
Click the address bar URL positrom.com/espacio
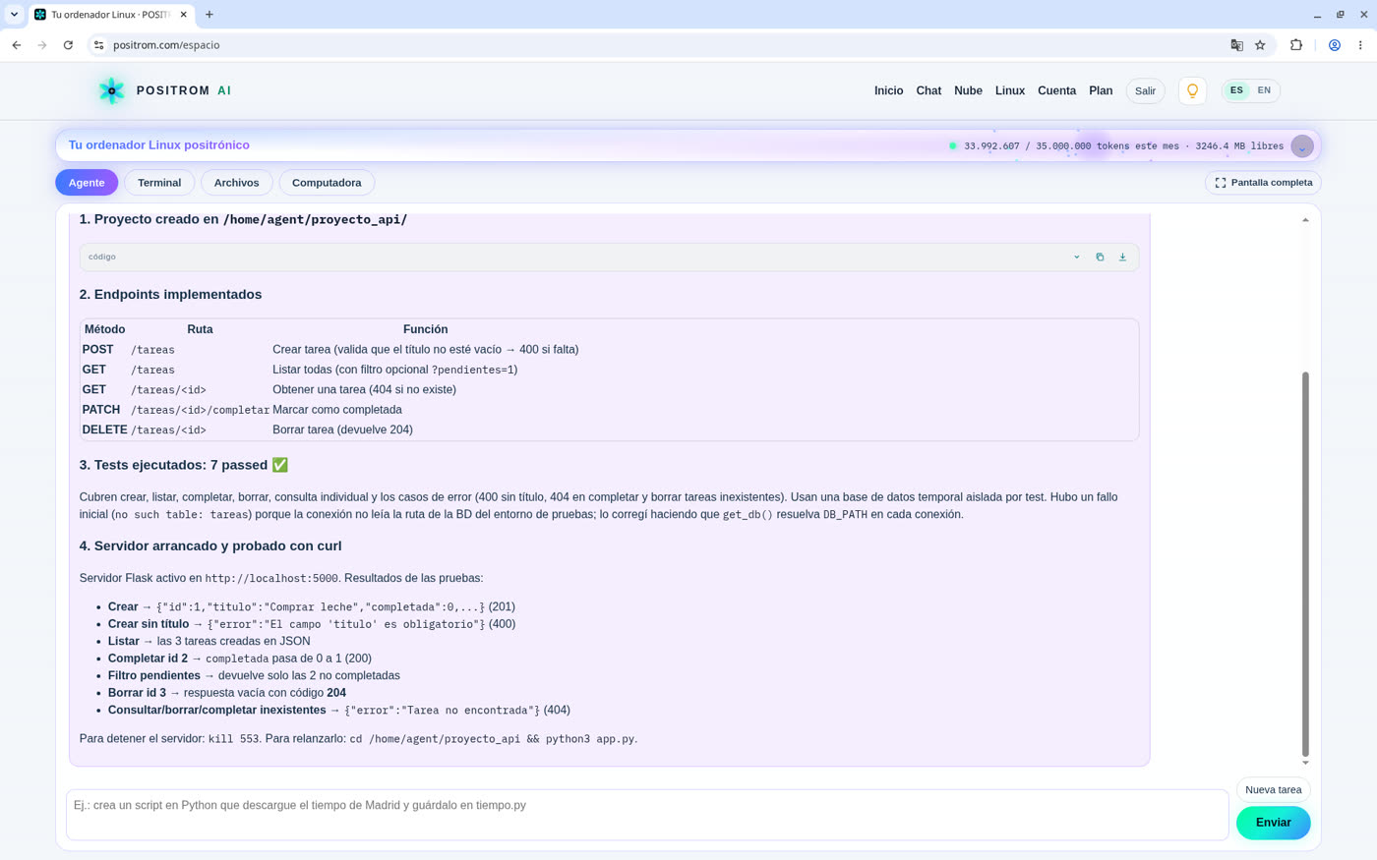click(x=166, y=45)
